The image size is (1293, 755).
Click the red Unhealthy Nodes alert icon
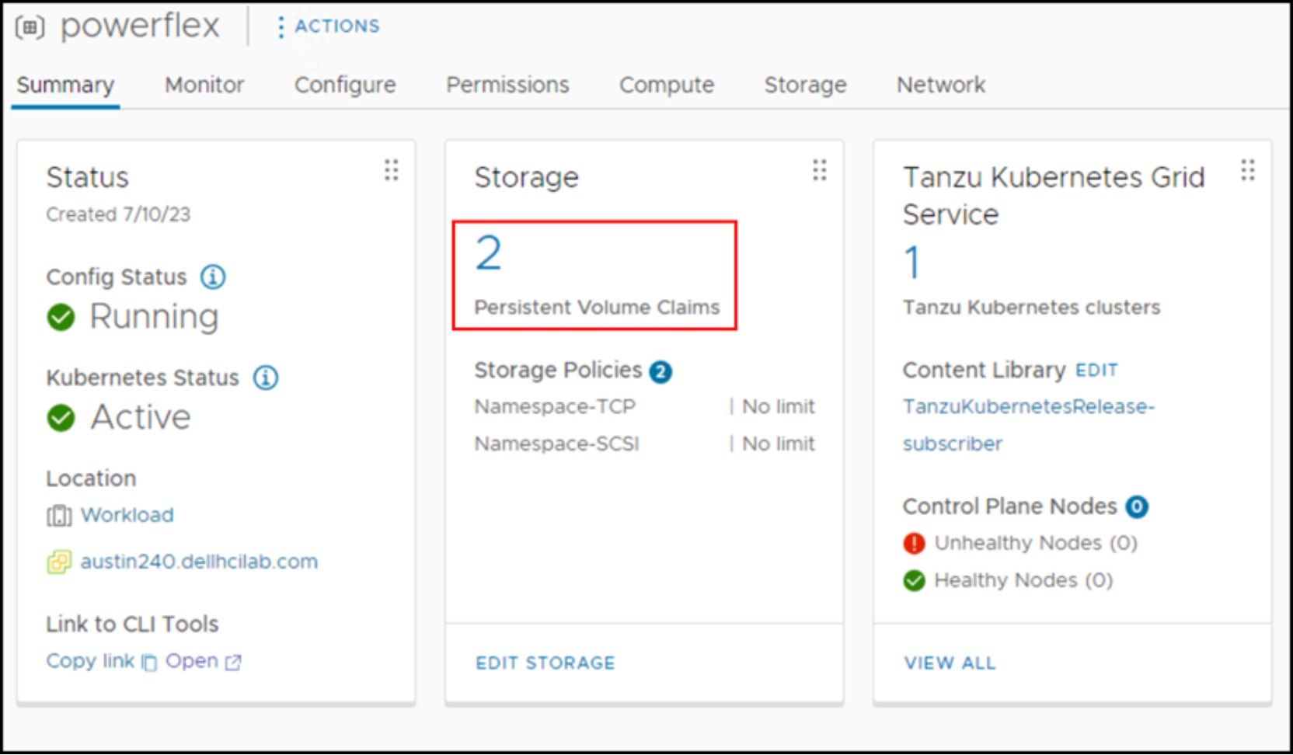[915, 543]
